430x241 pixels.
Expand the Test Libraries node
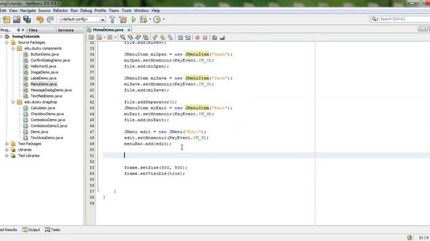coord(7,156)
